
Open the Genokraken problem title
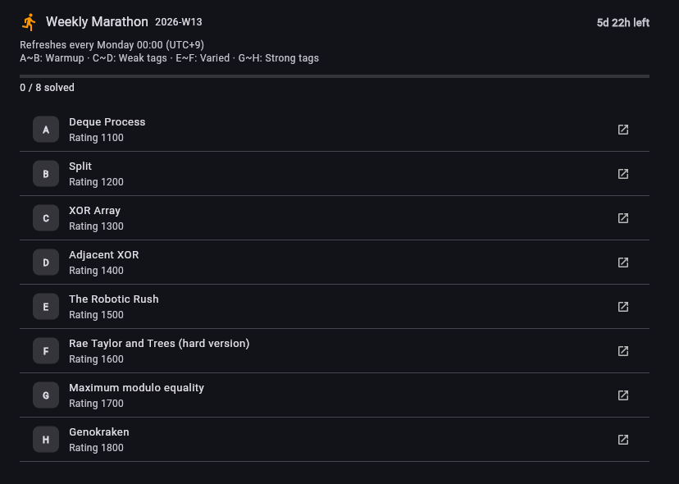tap(98, 432)
